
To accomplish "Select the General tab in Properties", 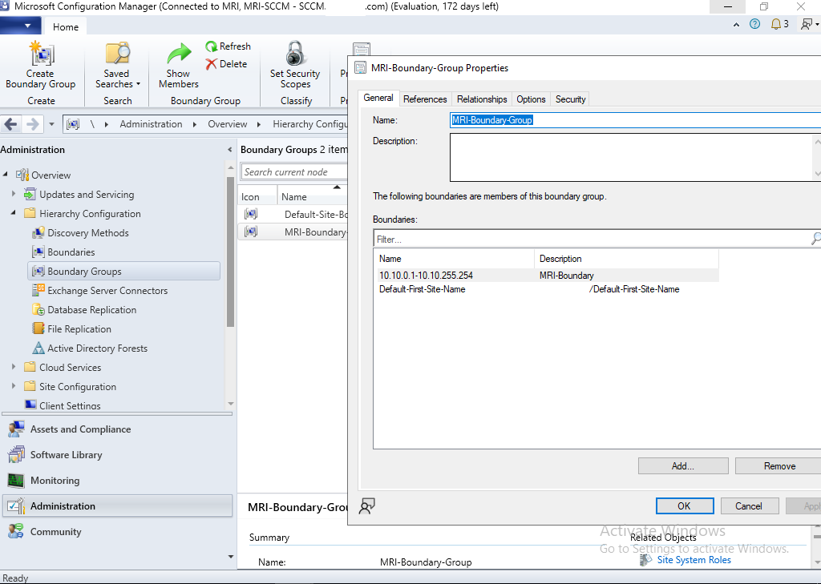I will [378, 98].
